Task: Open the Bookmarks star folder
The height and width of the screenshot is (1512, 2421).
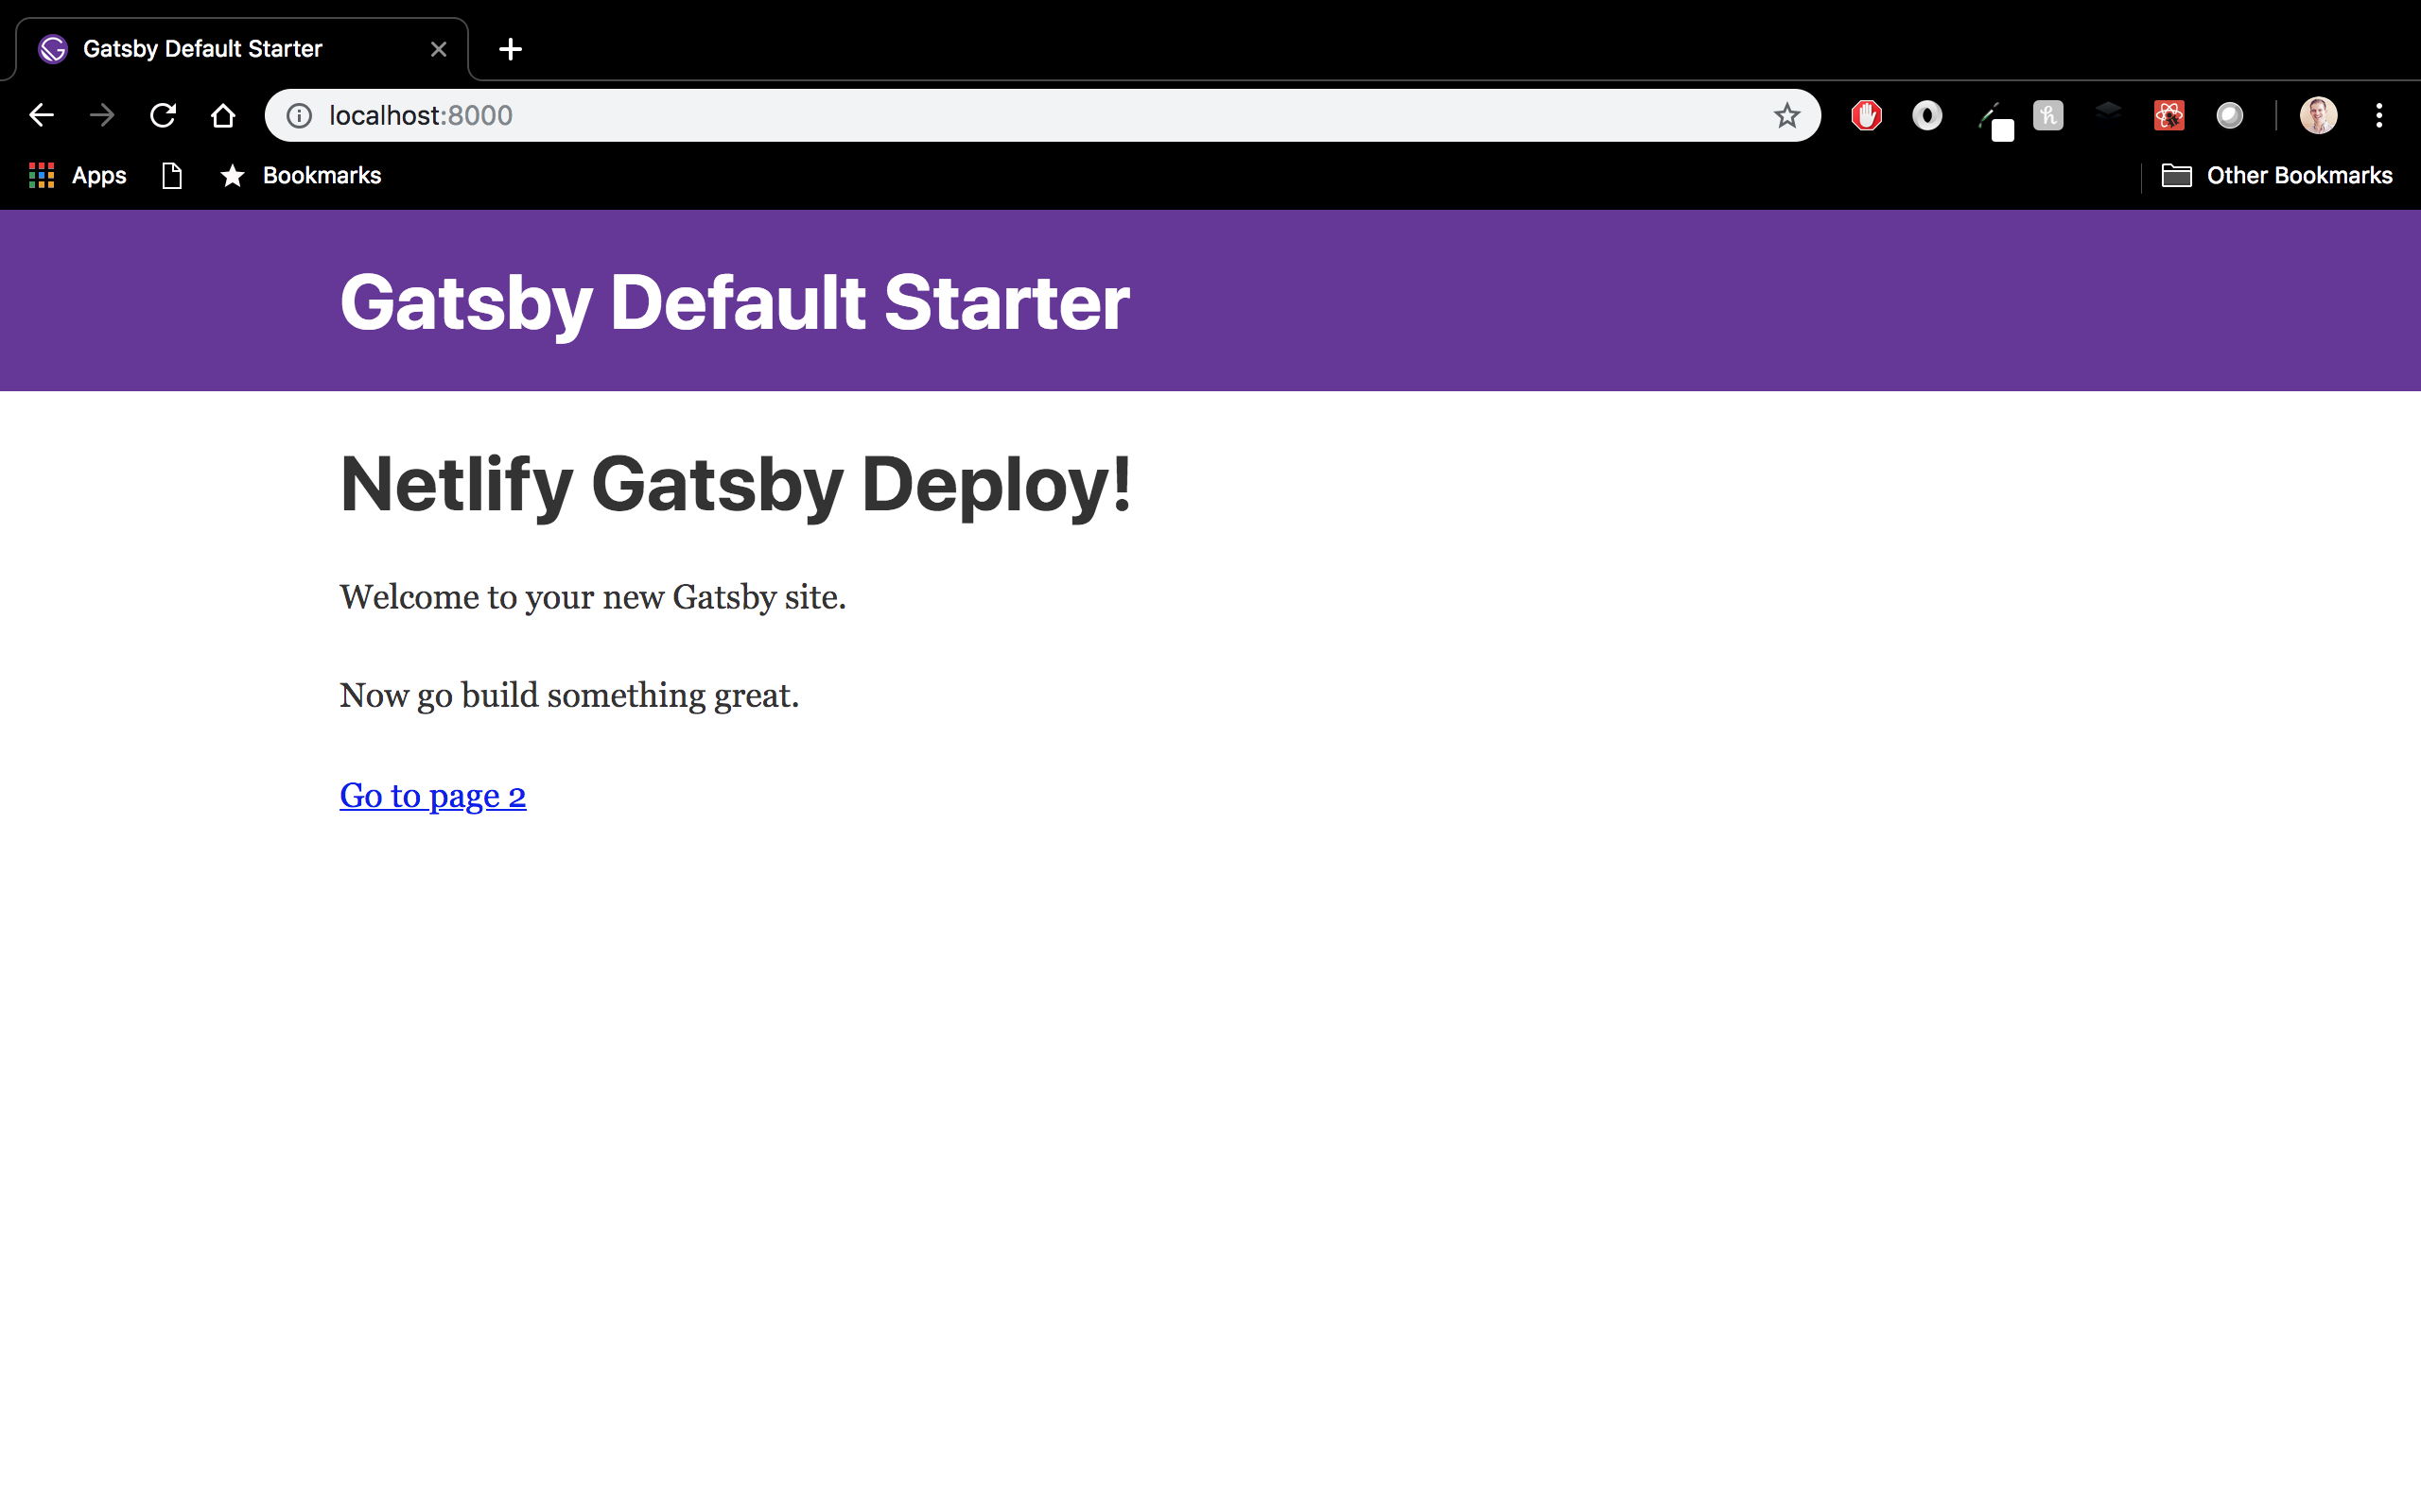Action: [300, 176]
